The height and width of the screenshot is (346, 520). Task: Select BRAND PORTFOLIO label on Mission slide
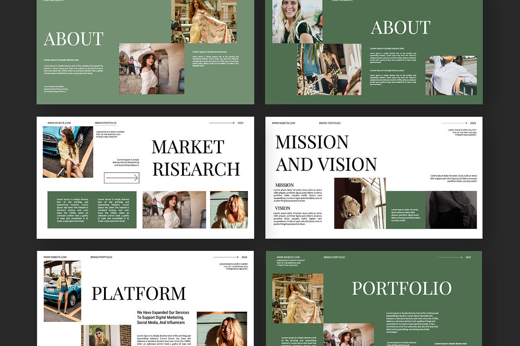coord(330,123)
